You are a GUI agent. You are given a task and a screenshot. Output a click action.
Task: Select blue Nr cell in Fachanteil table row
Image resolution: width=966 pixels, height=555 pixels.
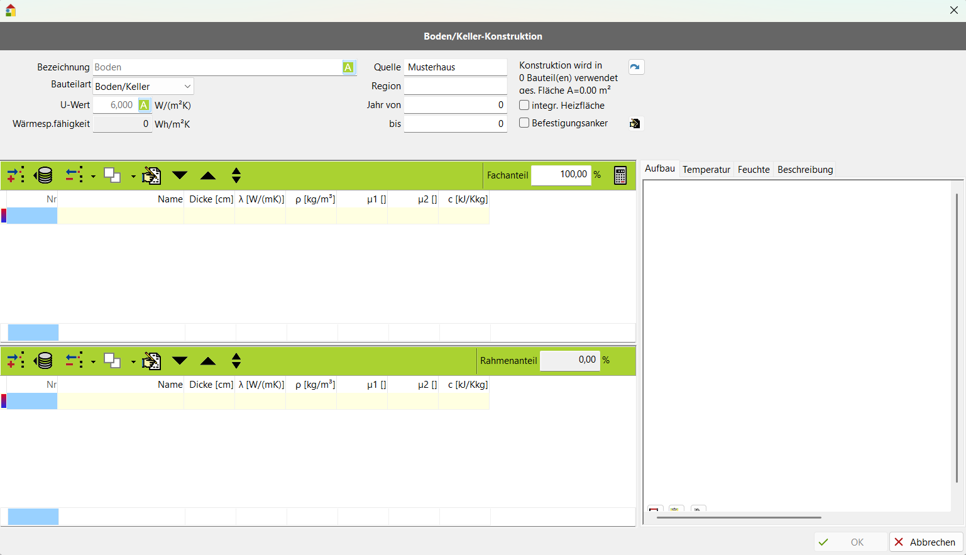(32, 216)
